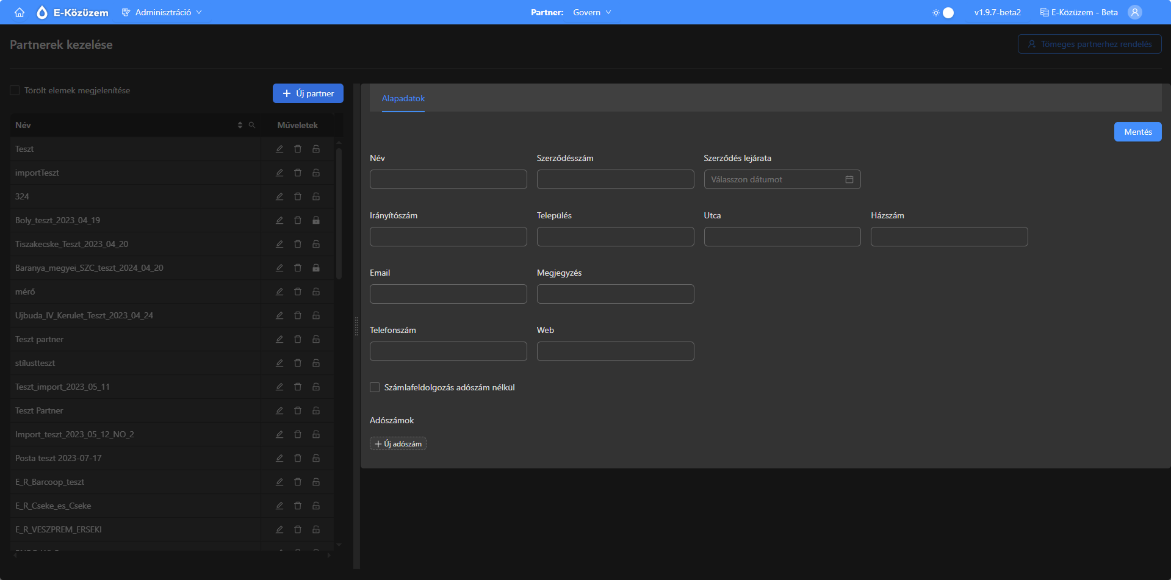This screenshot has height=580, width=1171.
Task: Click the lock icon for Boly_teszt_2023_04_19
Action: tap(316, 220)
